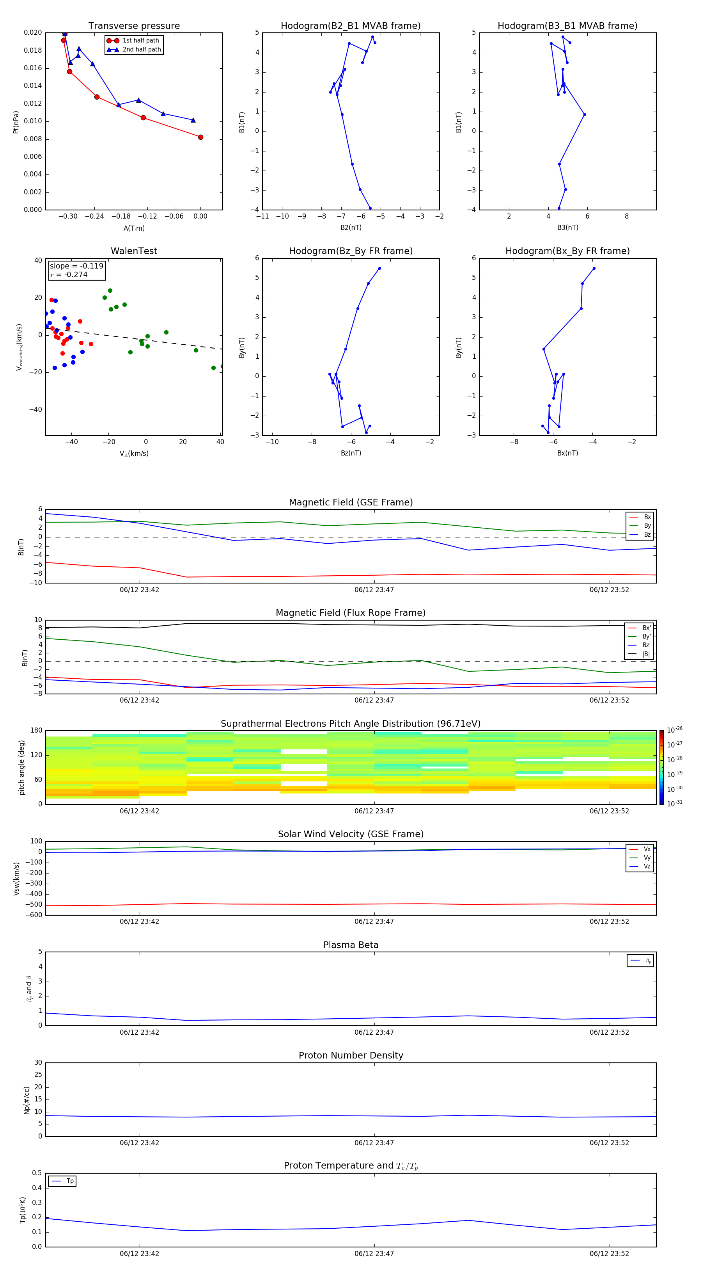Click the last red circle on transverse pressure curve
The image size is (702, 1288).
200,137
